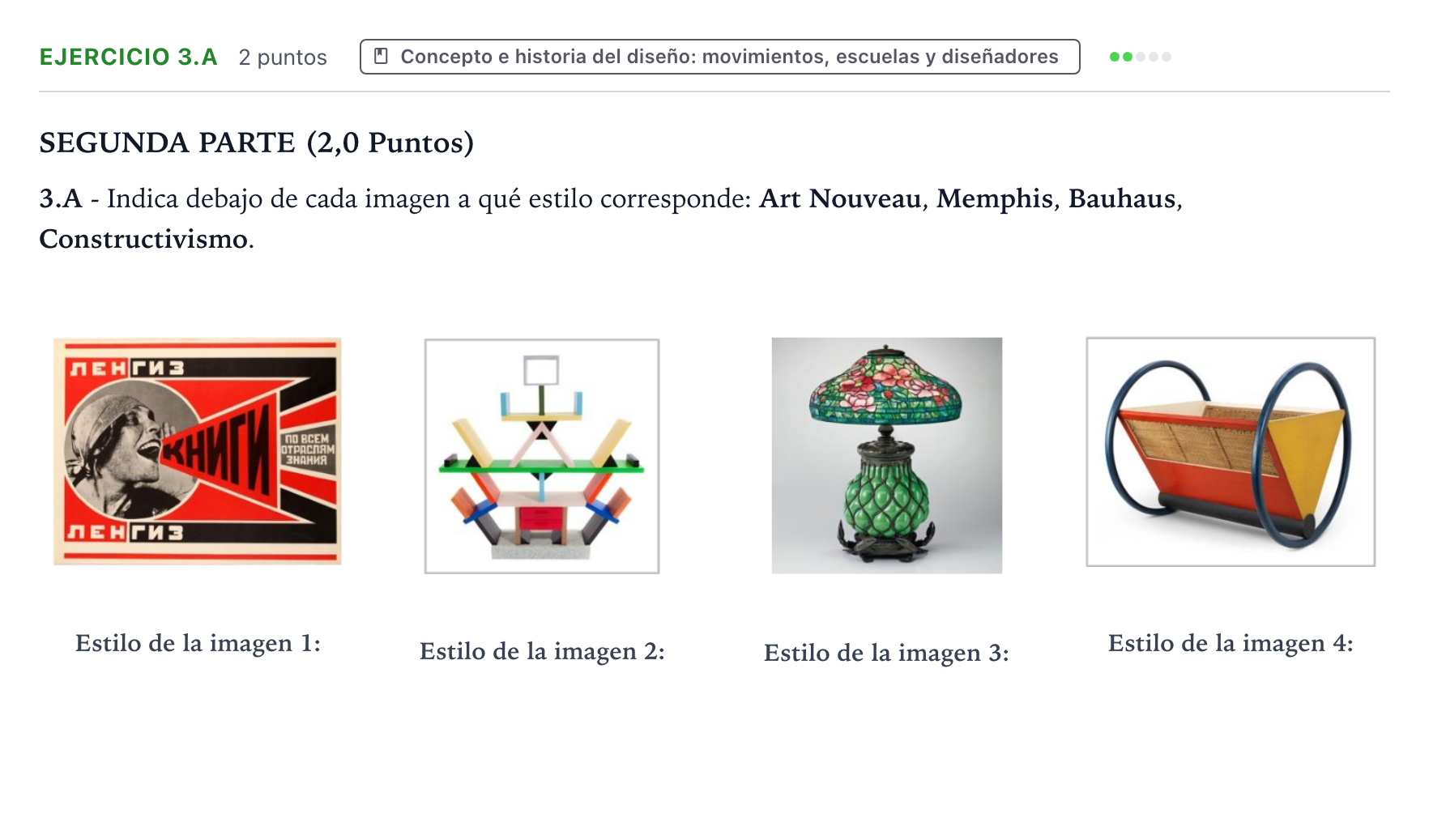Screen dimensions: 1429x818
Task: Click the last grey difficulty dot
Action: click(1166, 57)
